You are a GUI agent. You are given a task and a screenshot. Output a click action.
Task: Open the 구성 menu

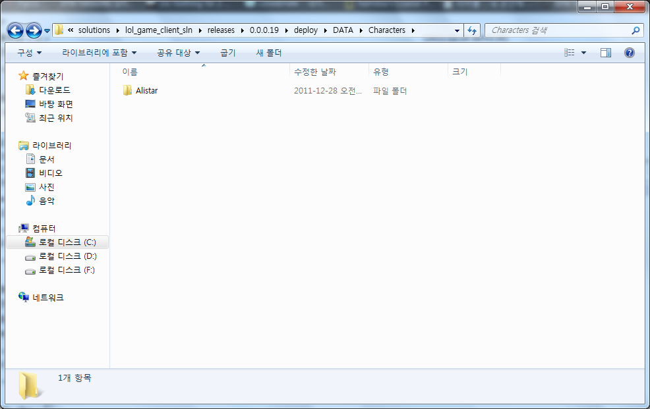coord(30,53)
